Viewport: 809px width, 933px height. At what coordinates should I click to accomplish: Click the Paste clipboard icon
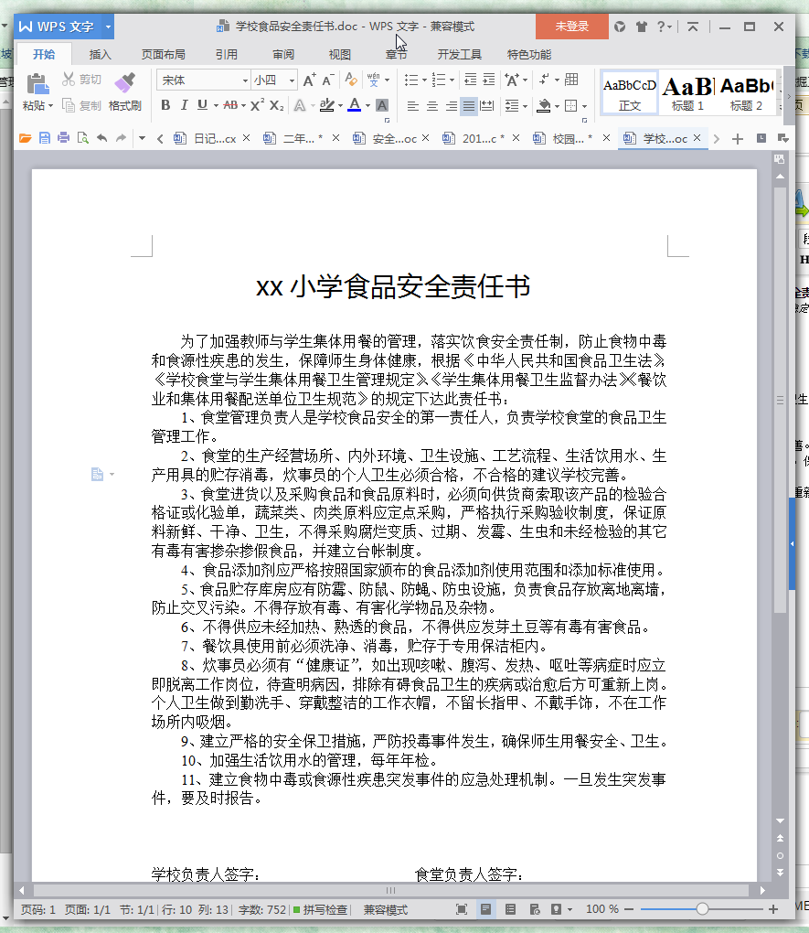[37, 84]
